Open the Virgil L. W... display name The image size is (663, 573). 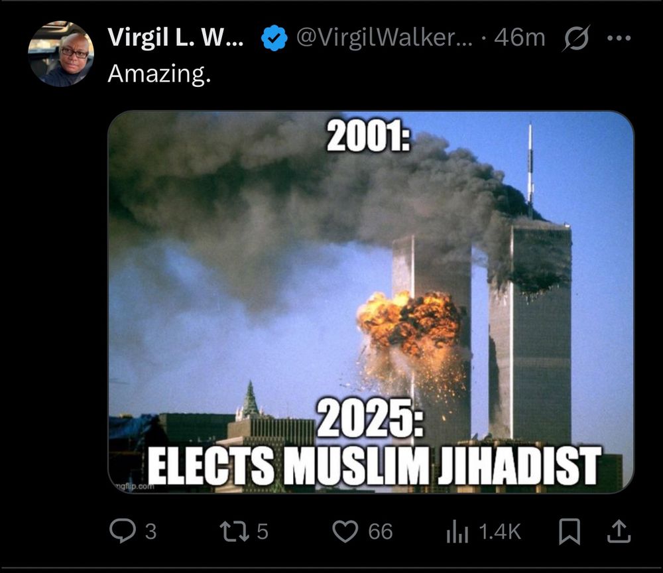[176, 37]
